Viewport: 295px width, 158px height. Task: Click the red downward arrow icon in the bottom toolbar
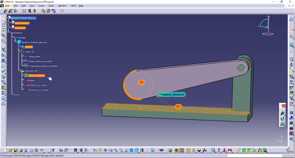(224, 150)
